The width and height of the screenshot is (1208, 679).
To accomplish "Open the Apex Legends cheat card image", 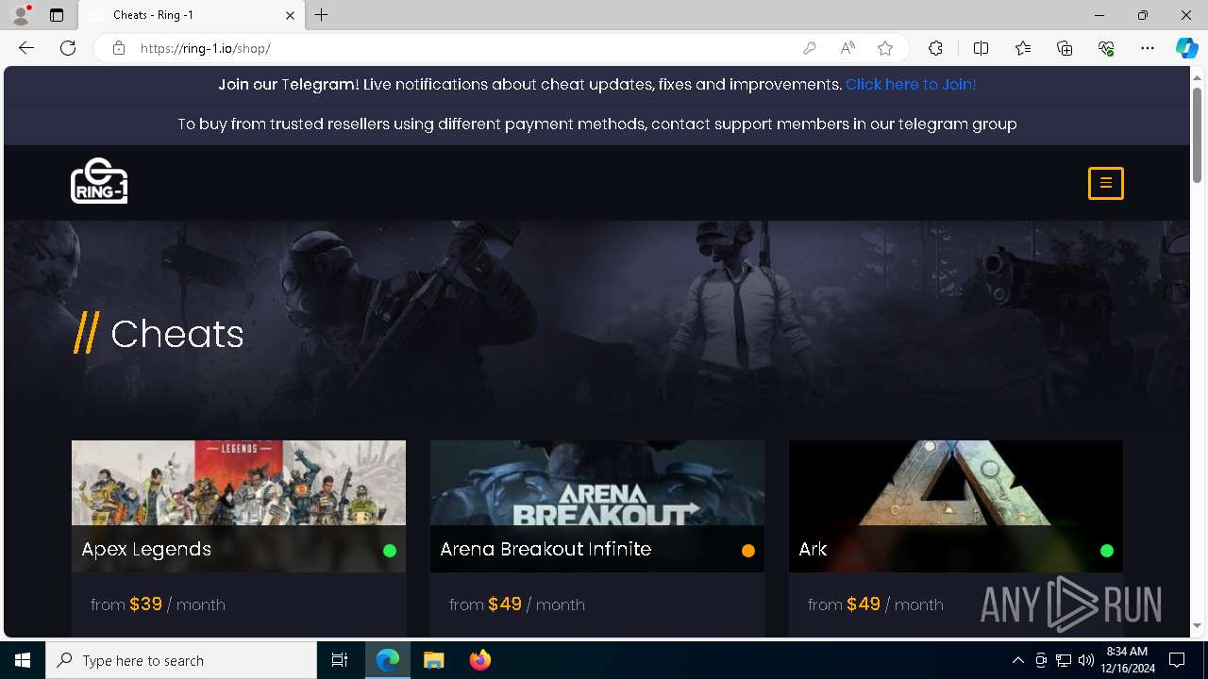I will pos(239,483).
